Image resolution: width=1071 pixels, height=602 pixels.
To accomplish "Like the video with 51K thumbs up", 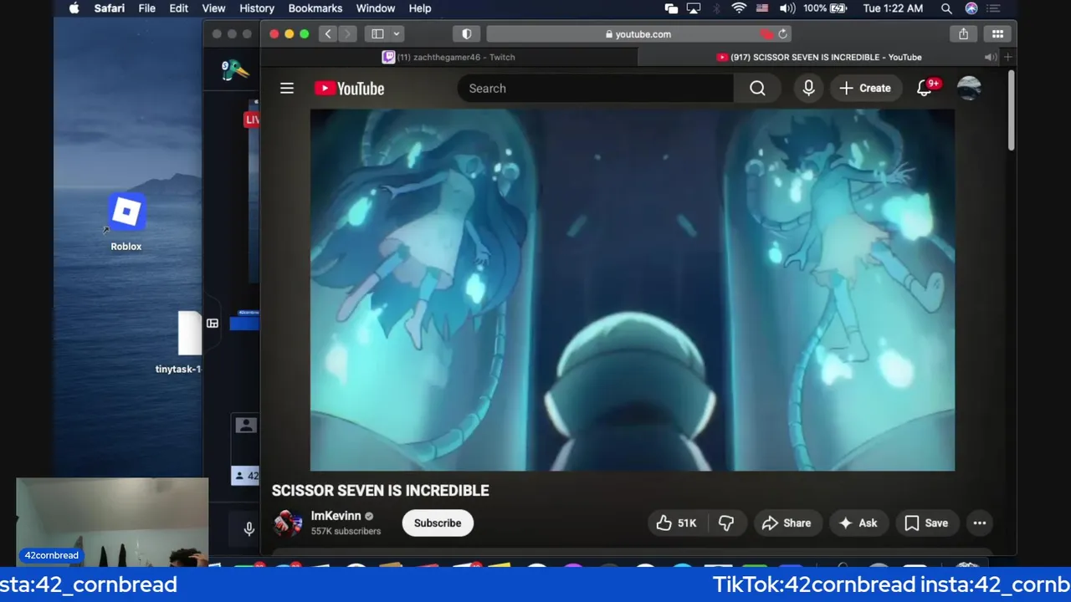I will pyautogui.click(x=676, y=523).
